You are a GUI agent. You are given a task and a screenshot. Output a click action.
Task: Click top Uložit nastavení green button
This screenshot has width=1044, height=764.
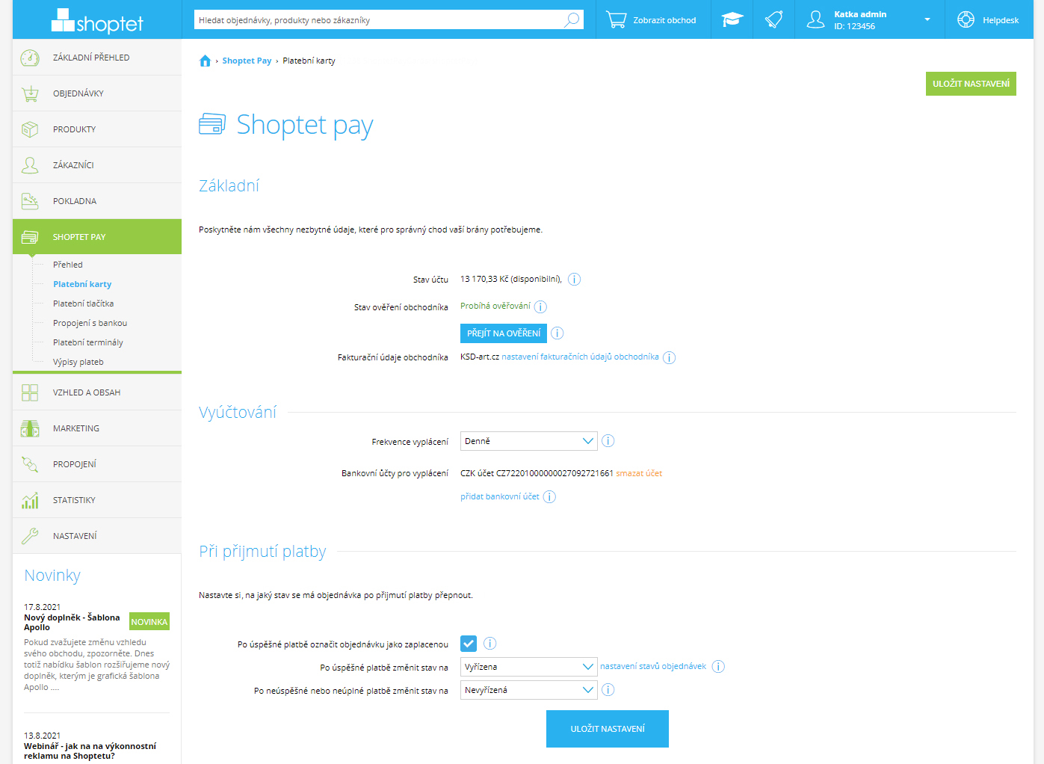tap(971, 84)
